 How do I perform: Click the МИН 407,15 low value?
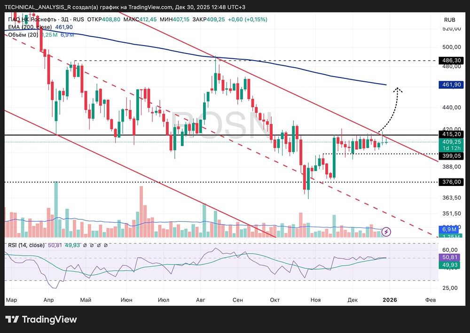pos(175,19)
